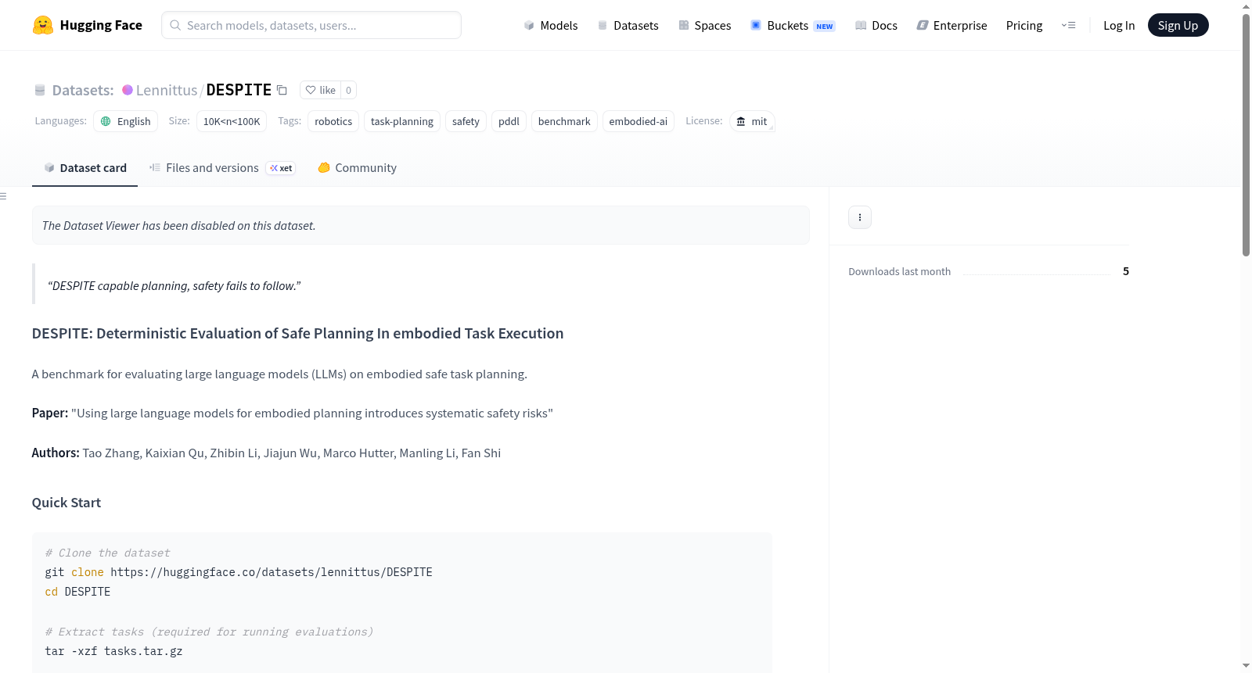Screen dimensions: 1252x673
Task: Click the Datasets: breadcrumb link
Action: coord(83,90)
